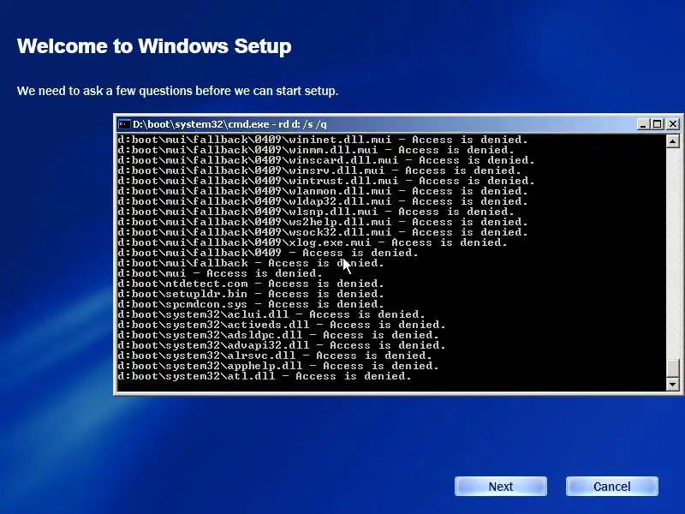Click the wlsnp.dll.mui line
Viewport: 685px width, 514px height.
point(316,212)
